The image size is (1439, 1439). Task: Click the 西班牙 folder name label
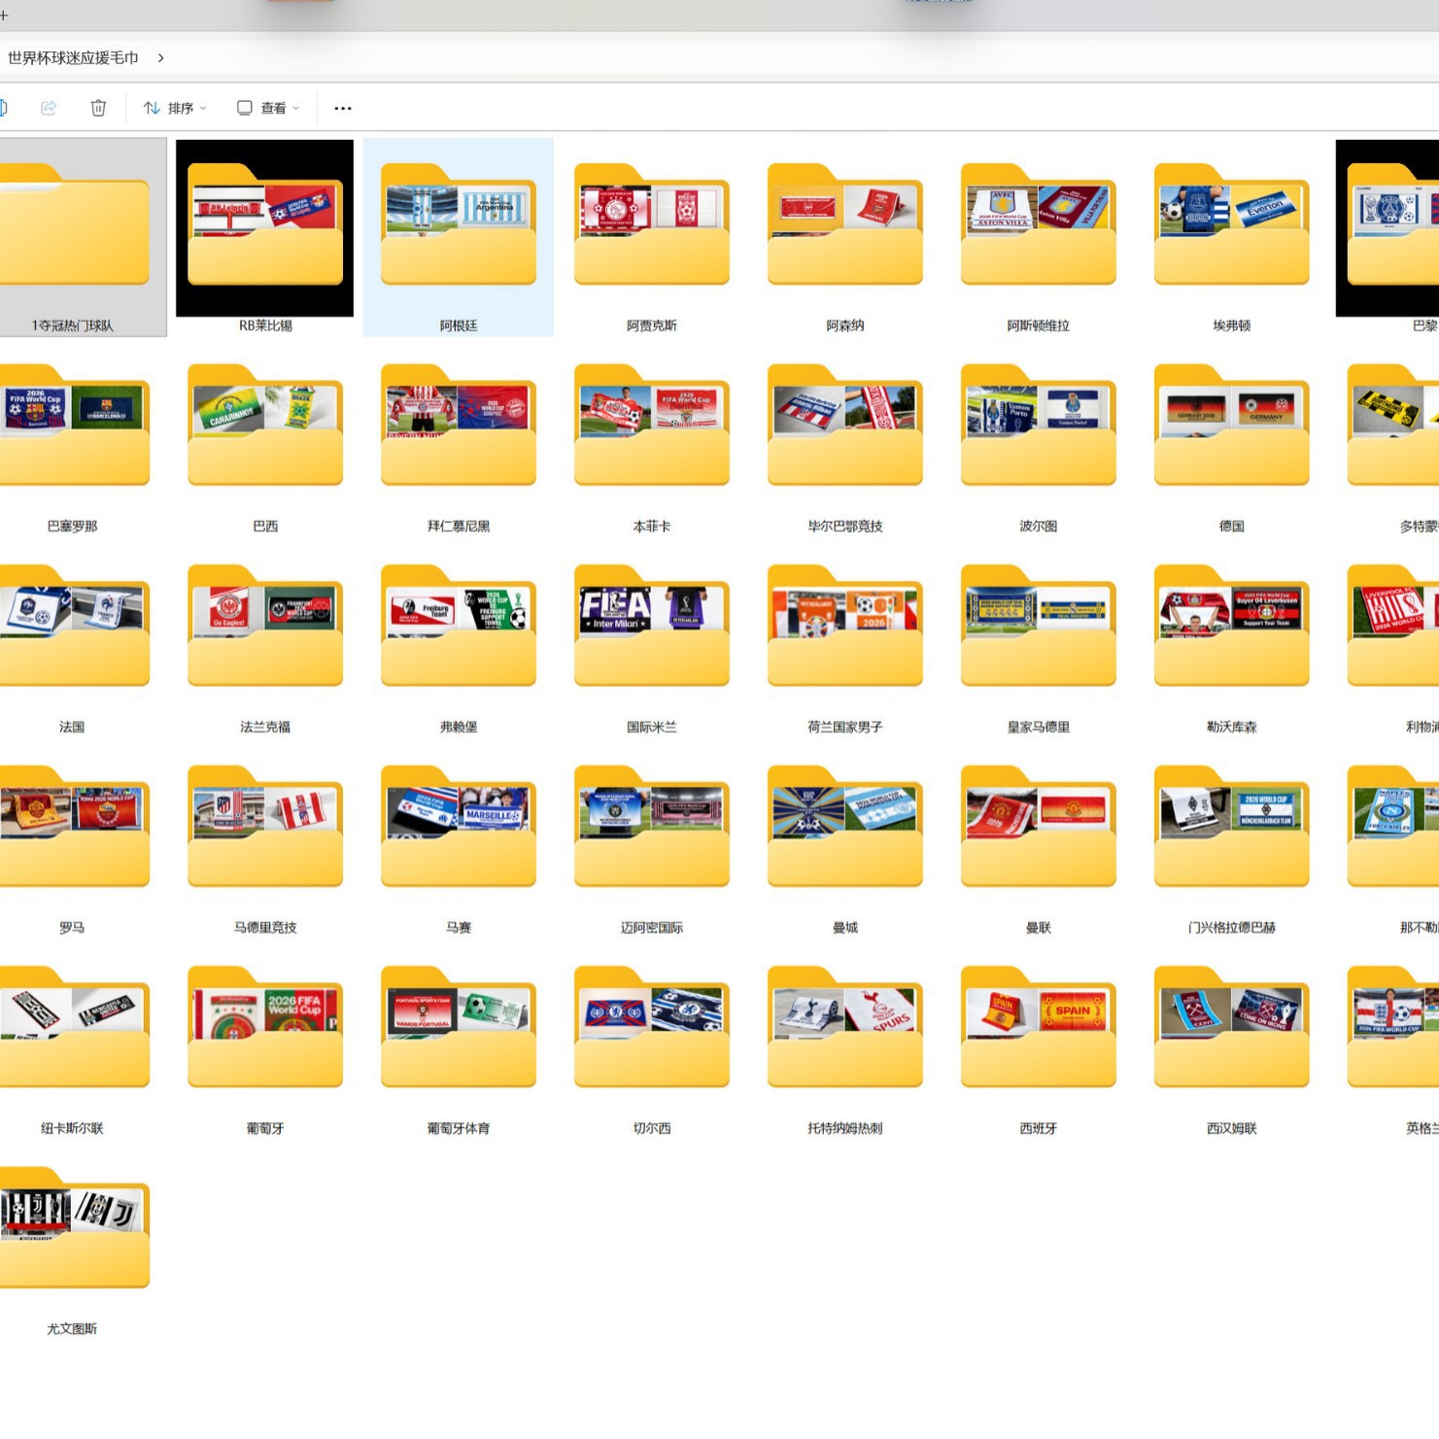click(1039, 1128)
